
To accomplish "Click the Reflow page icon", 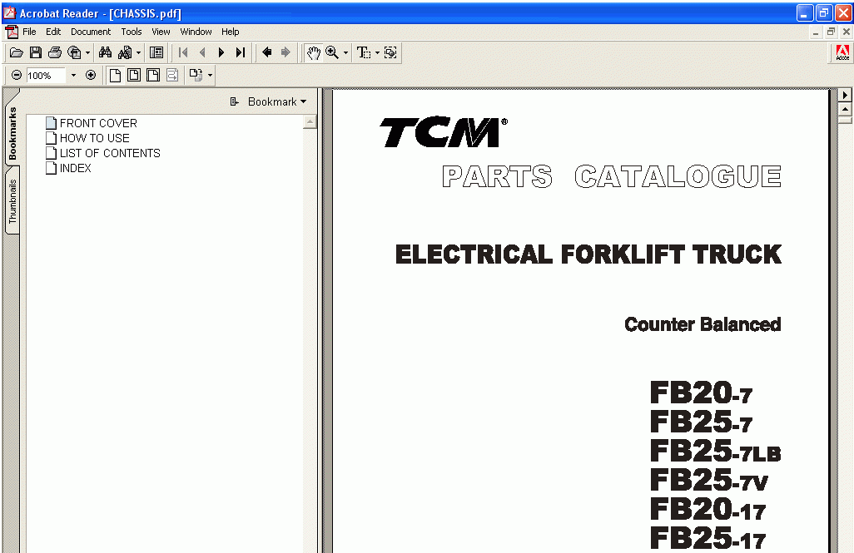I will [x=172, y=75].
